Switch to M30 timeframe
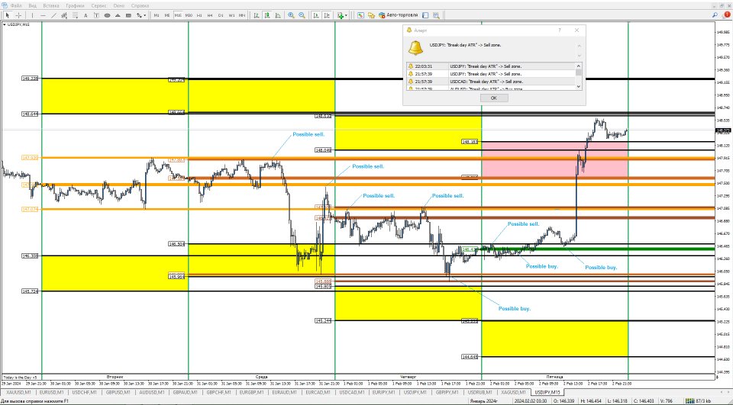 [189, 15]
